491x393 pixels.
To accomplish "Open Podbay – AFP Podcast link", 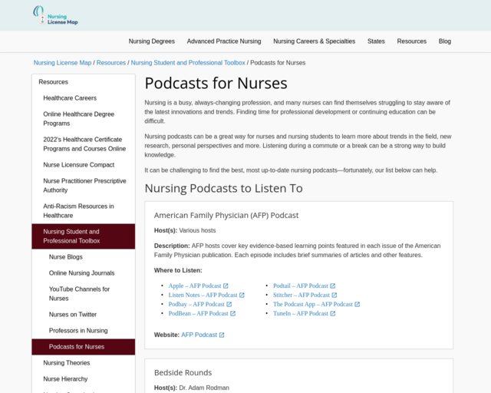I will 196,304.
